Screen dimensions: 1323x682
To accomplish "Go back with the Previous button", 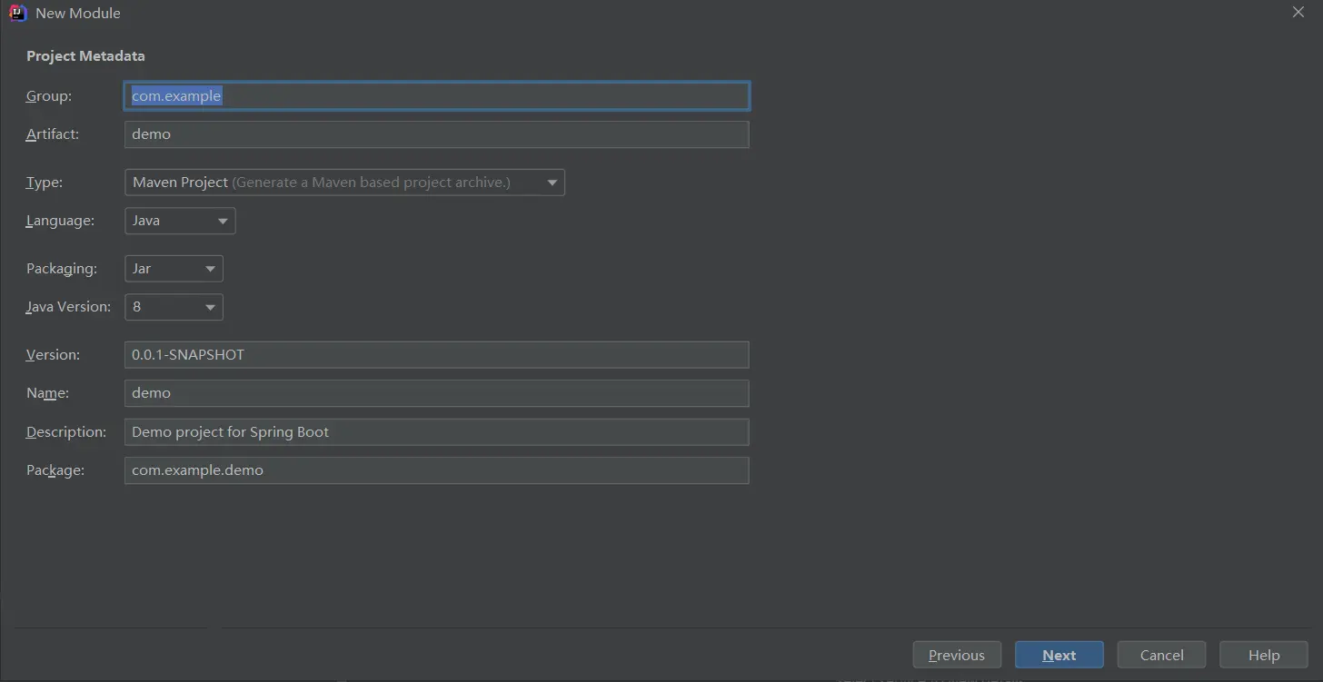I will pyautogui.click(x=957, y=655).
